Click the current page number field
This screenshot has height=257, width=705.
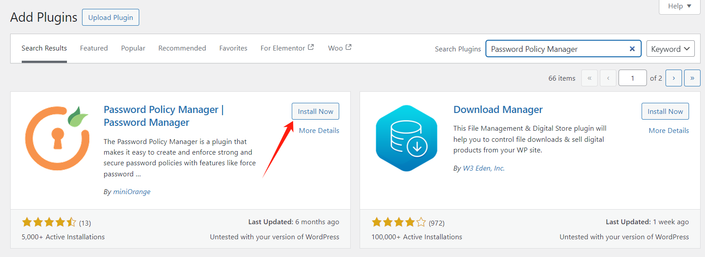pyautogui.click(x=632, y=78)
